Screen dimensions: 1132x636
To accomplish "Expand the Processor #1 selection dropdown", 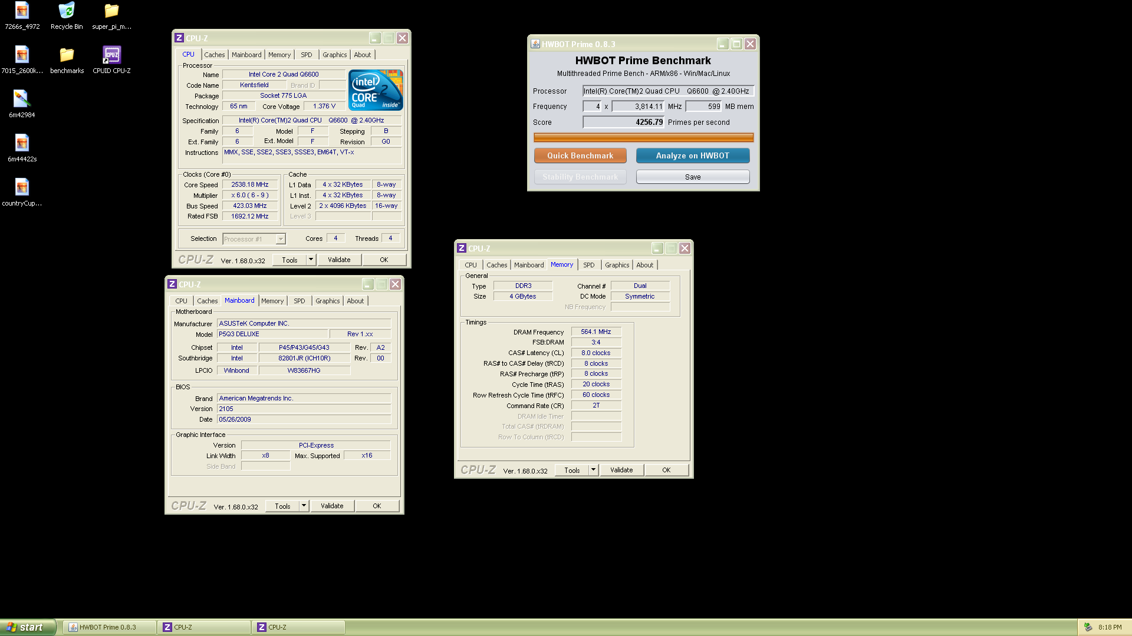I will pos(281,239).
